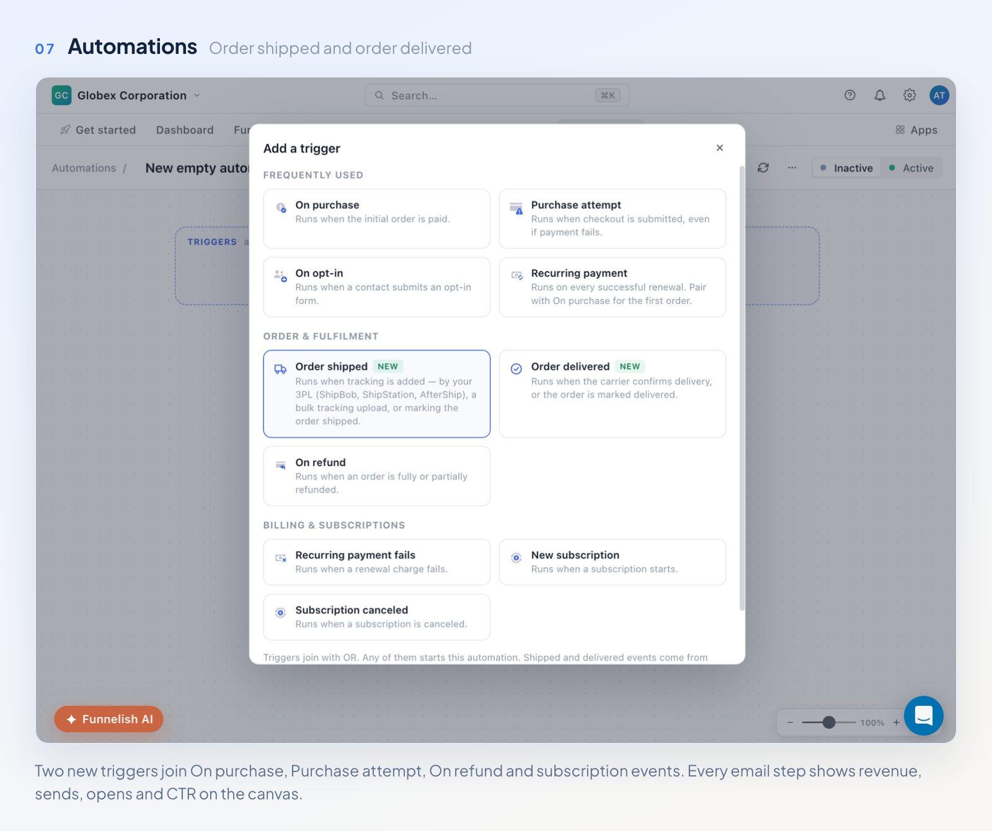Click the On opt-in contacts icon

click(x=280, y=276)
